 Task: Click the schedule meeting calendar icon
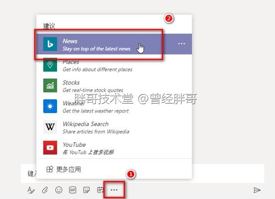pos(100,190)
